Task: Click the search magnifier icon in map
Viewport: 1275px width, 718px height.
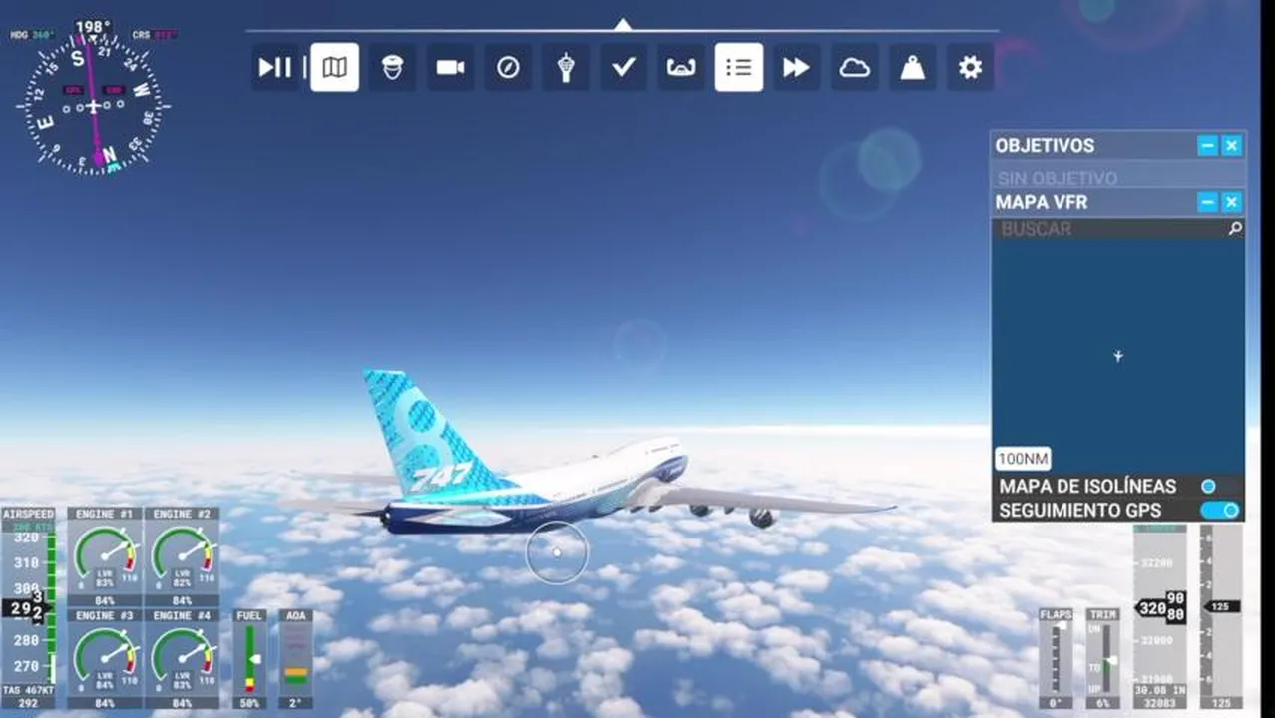Action: [x=1235, y=229]
